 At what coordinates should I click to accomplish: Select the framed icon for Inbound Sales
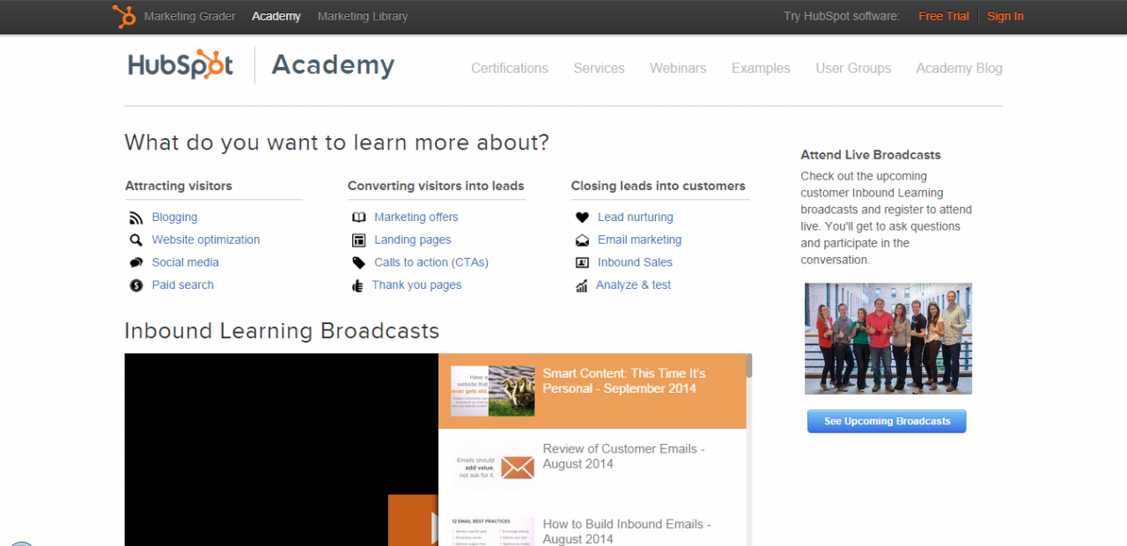click(x=582, y=262)
